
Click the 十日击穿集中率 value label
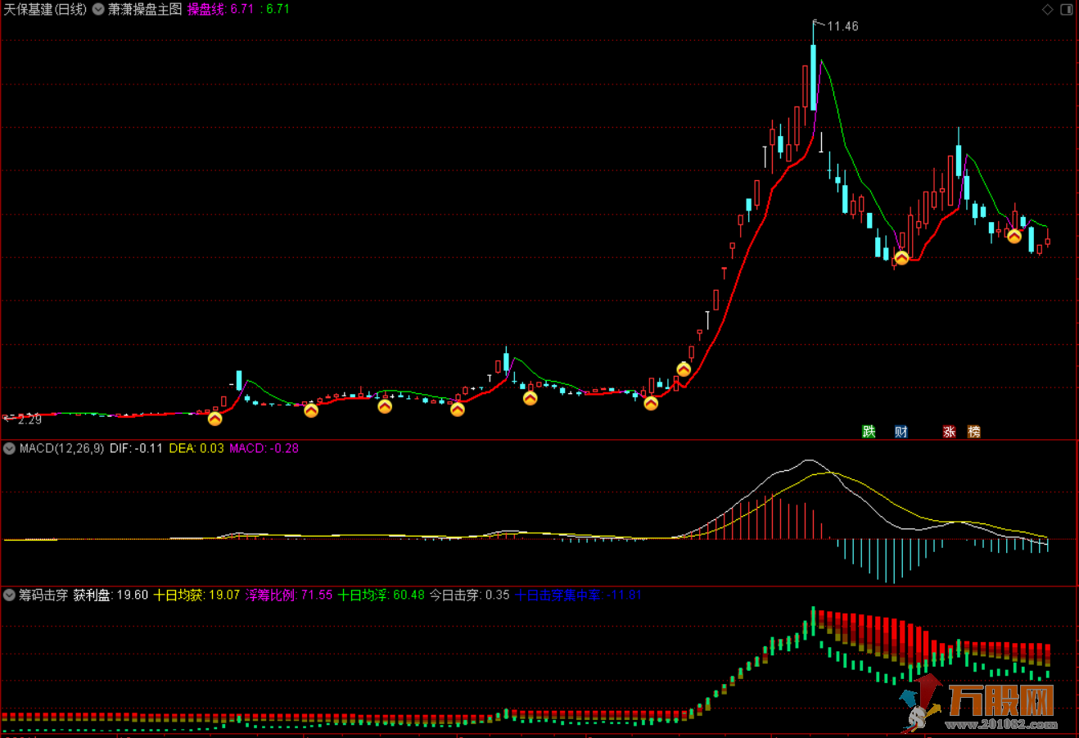(578, 595)
